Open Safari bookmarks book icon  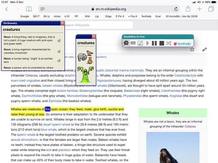[x=29, y=9]
